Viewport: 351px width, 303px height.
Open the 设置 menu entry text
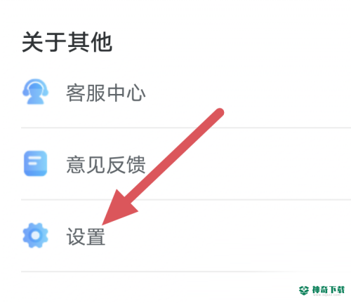coord(86,236)
